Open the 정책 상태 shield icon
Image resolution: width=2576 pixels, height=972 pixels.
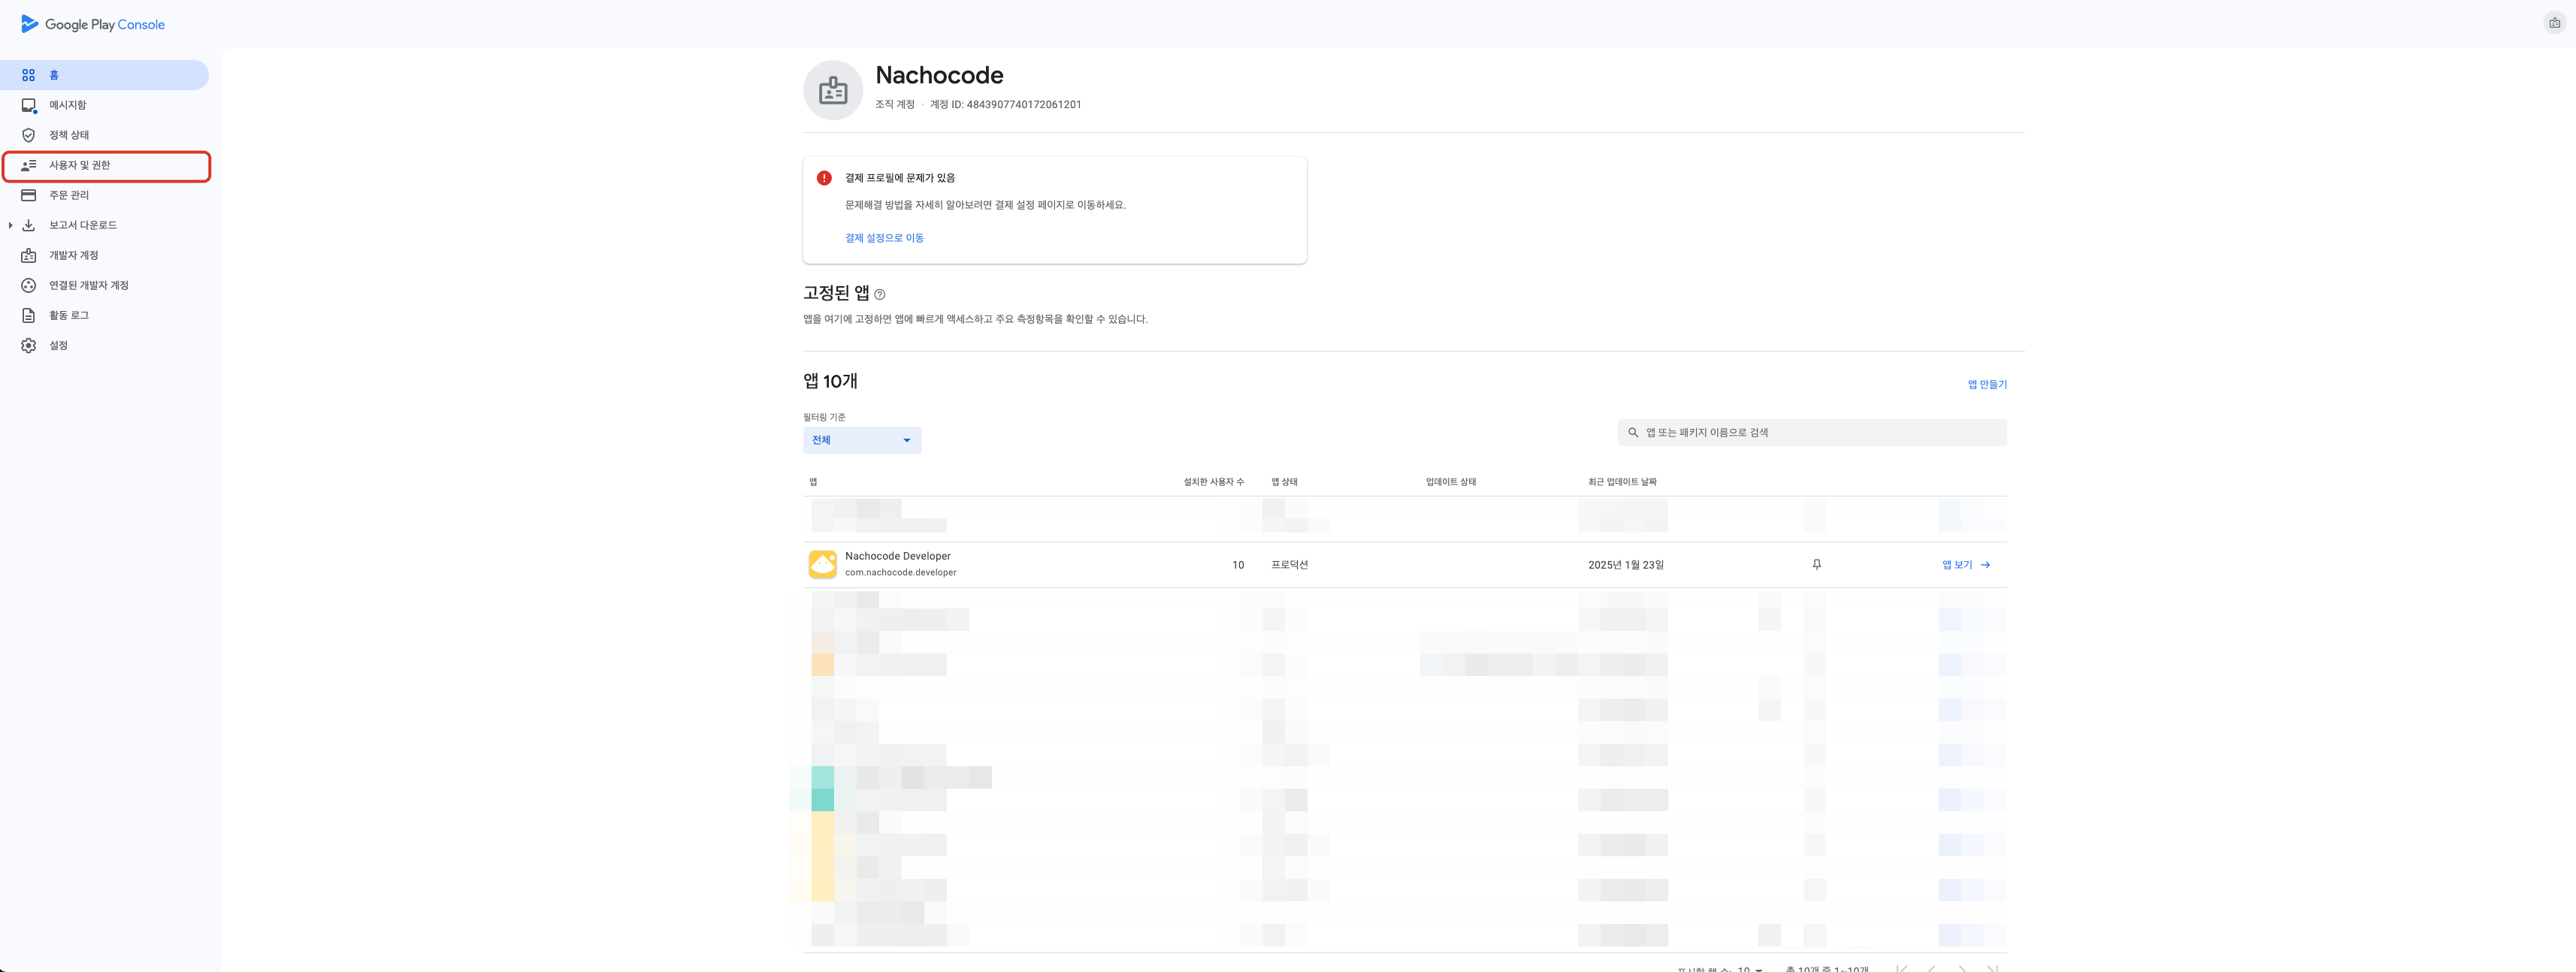(x=29, y=135)
